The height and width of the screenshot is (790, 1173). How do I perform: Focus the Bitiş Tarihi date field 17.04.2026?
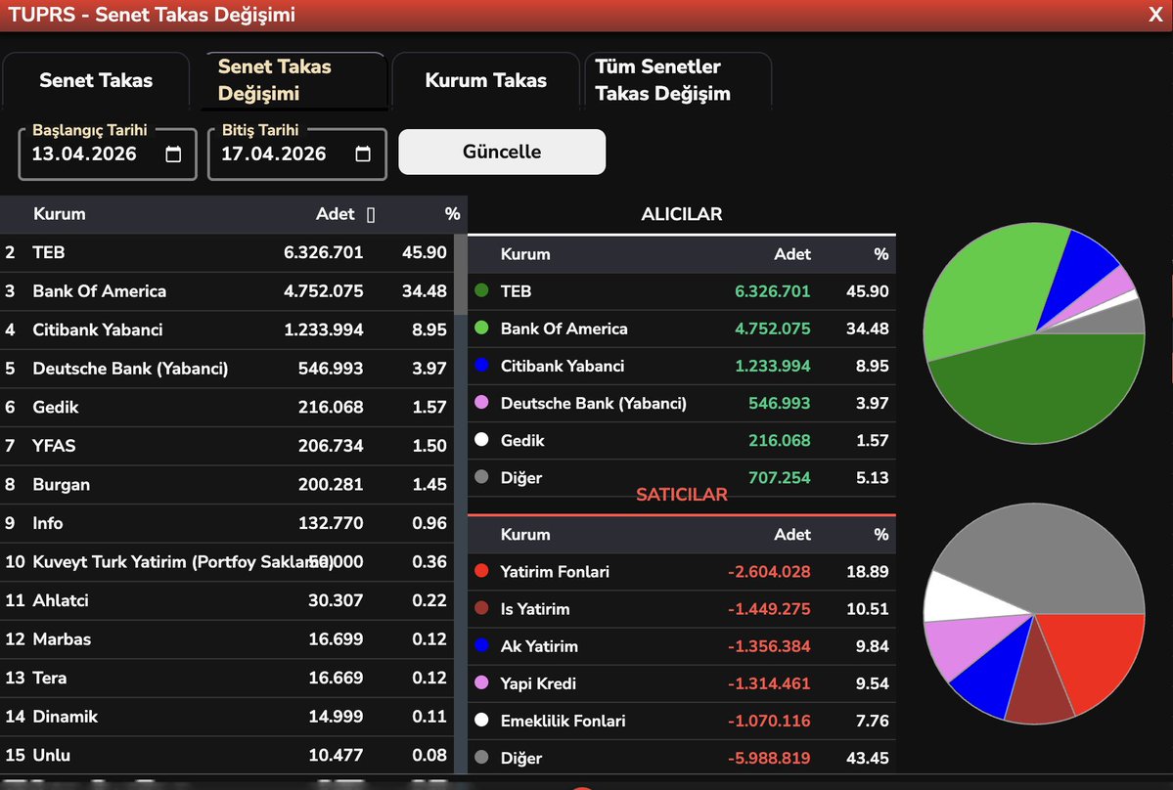297,154
